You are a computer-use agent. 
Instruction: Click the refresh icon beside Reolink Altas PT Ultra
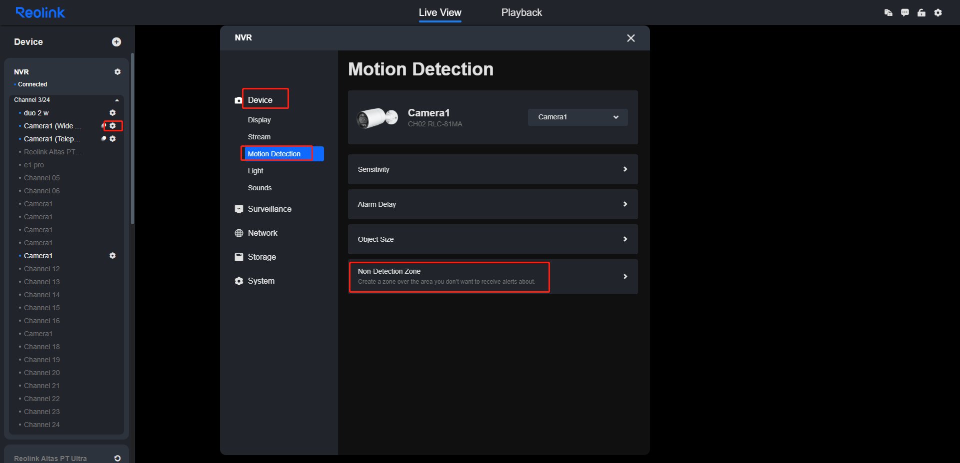pos(117,459)
